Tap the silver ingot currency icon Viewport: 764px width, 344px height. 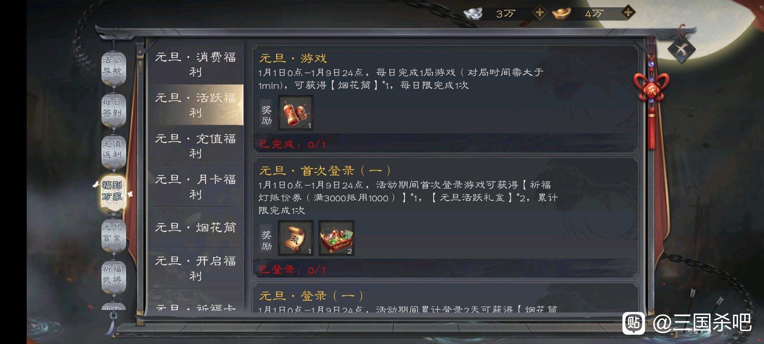[473, 14]
